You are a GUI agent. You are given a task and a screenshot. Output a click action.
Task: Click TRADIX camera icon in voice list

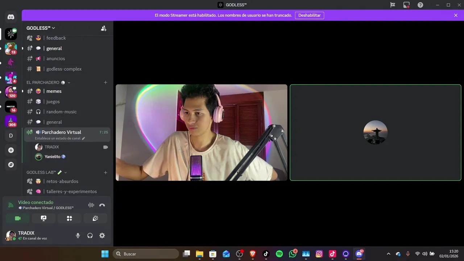coord(105,147)
